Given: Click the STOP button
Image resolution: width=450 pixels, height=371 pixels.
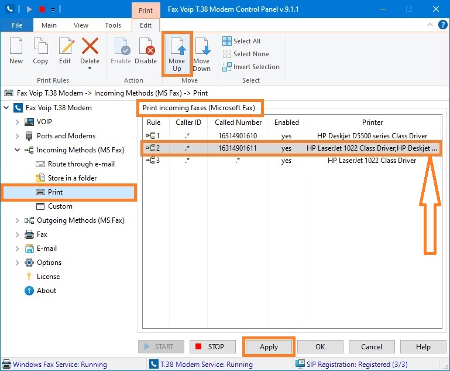Looking at the screenshot, I should (212, 347).
